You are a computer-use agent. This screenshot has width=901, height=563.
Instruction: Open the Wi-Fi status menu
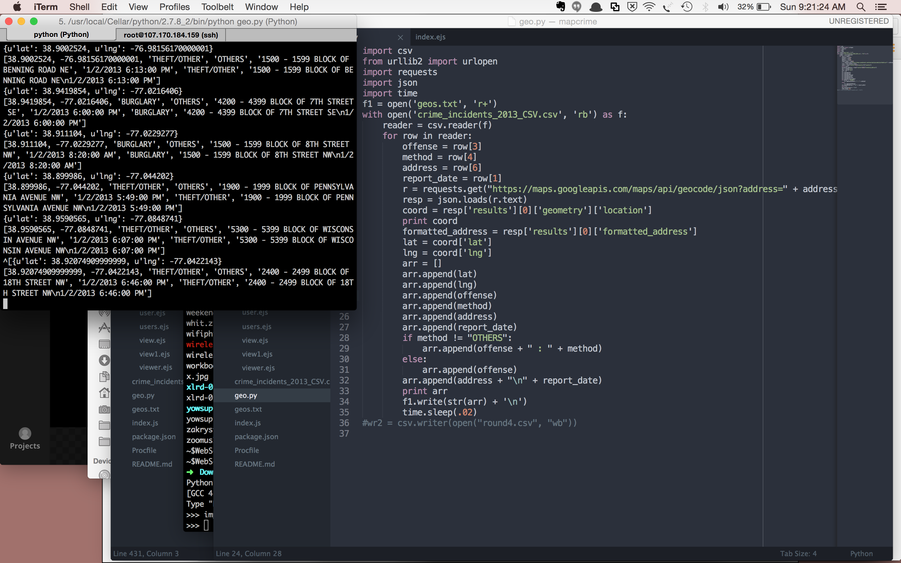[x=649, y=7]
